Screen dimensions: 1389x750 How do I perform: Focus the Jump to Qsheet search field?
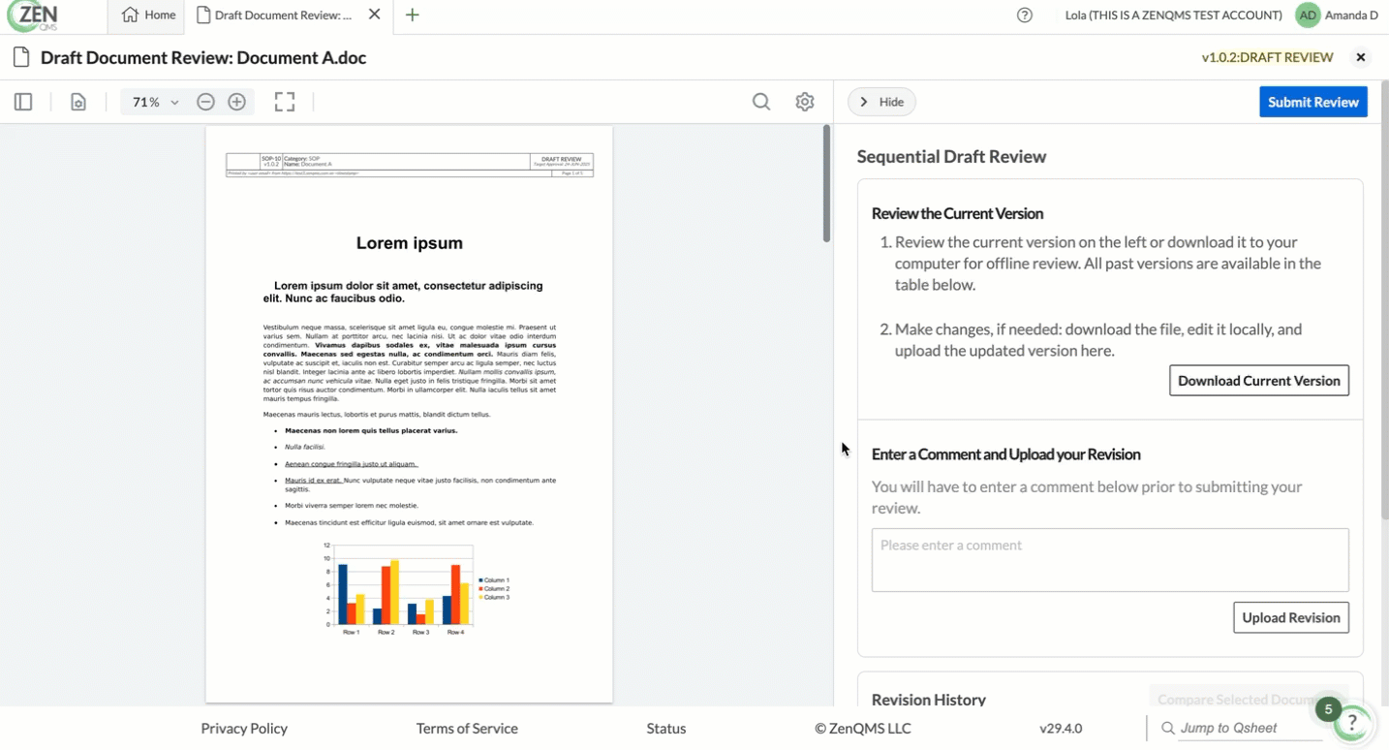click(1250, 728)
